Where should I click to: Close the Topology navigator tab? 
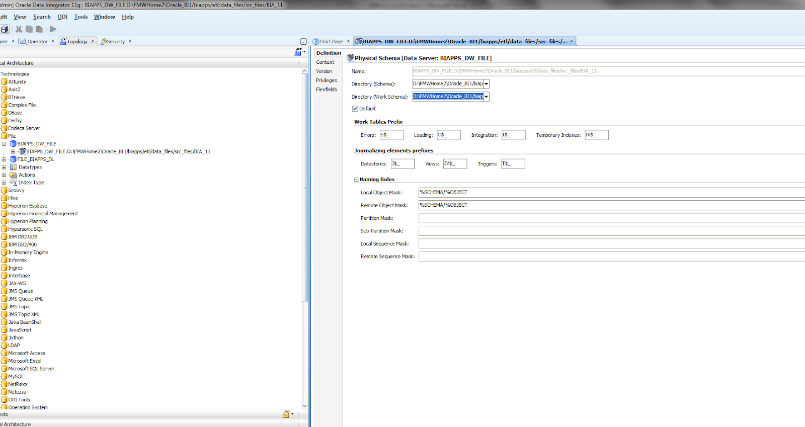pyautogui.click(x=93, y=41)
